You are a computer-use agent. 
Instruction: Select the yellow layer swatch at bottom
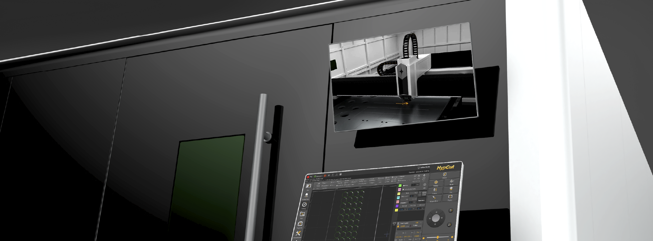(x=397, y=210)
